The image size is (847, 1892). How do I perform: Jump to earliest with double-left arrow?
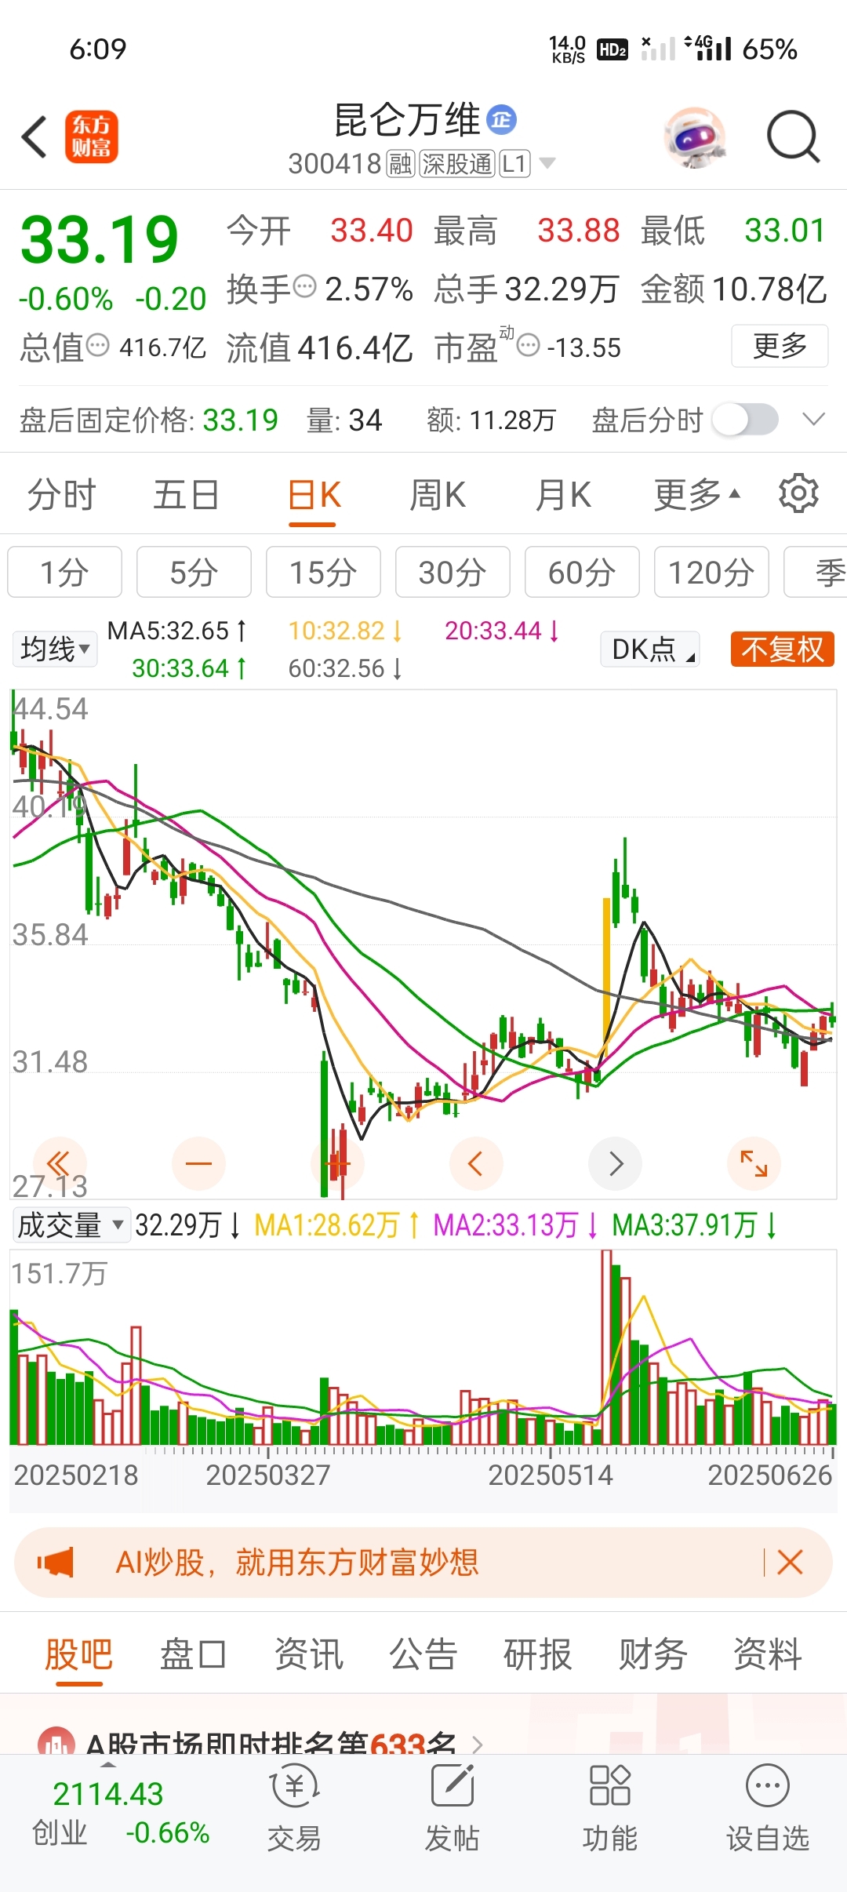60,1163
